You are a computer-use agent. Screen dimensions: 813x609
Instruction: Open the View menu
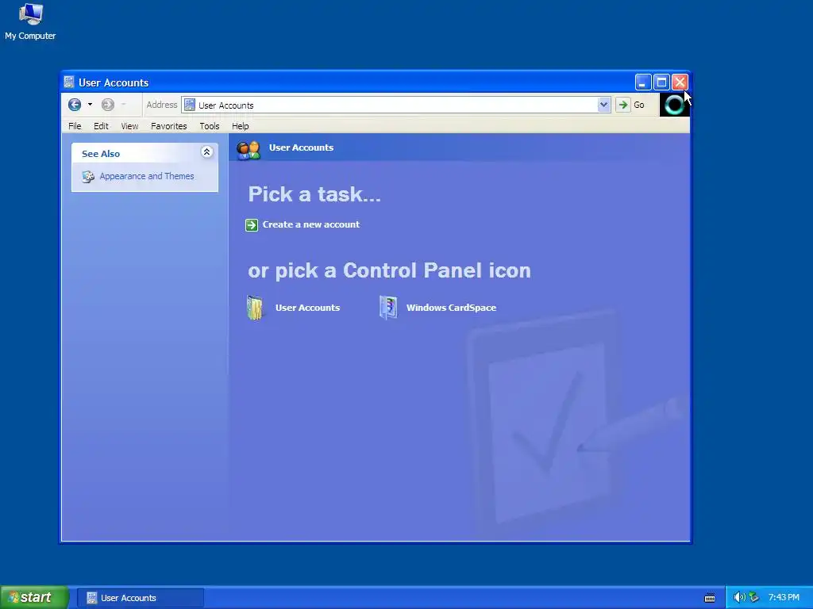129,126
